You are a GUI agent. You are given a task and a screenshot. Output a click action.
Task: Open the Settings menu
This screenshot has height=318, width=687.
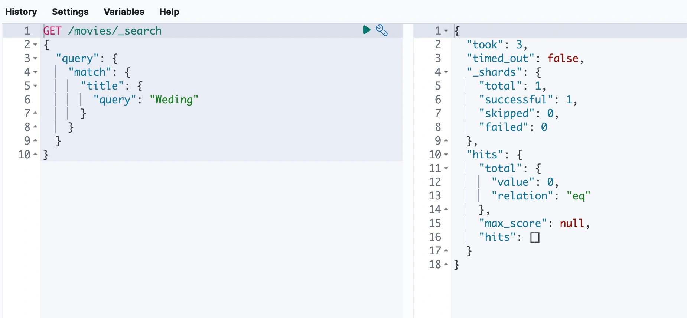(70, 12)
